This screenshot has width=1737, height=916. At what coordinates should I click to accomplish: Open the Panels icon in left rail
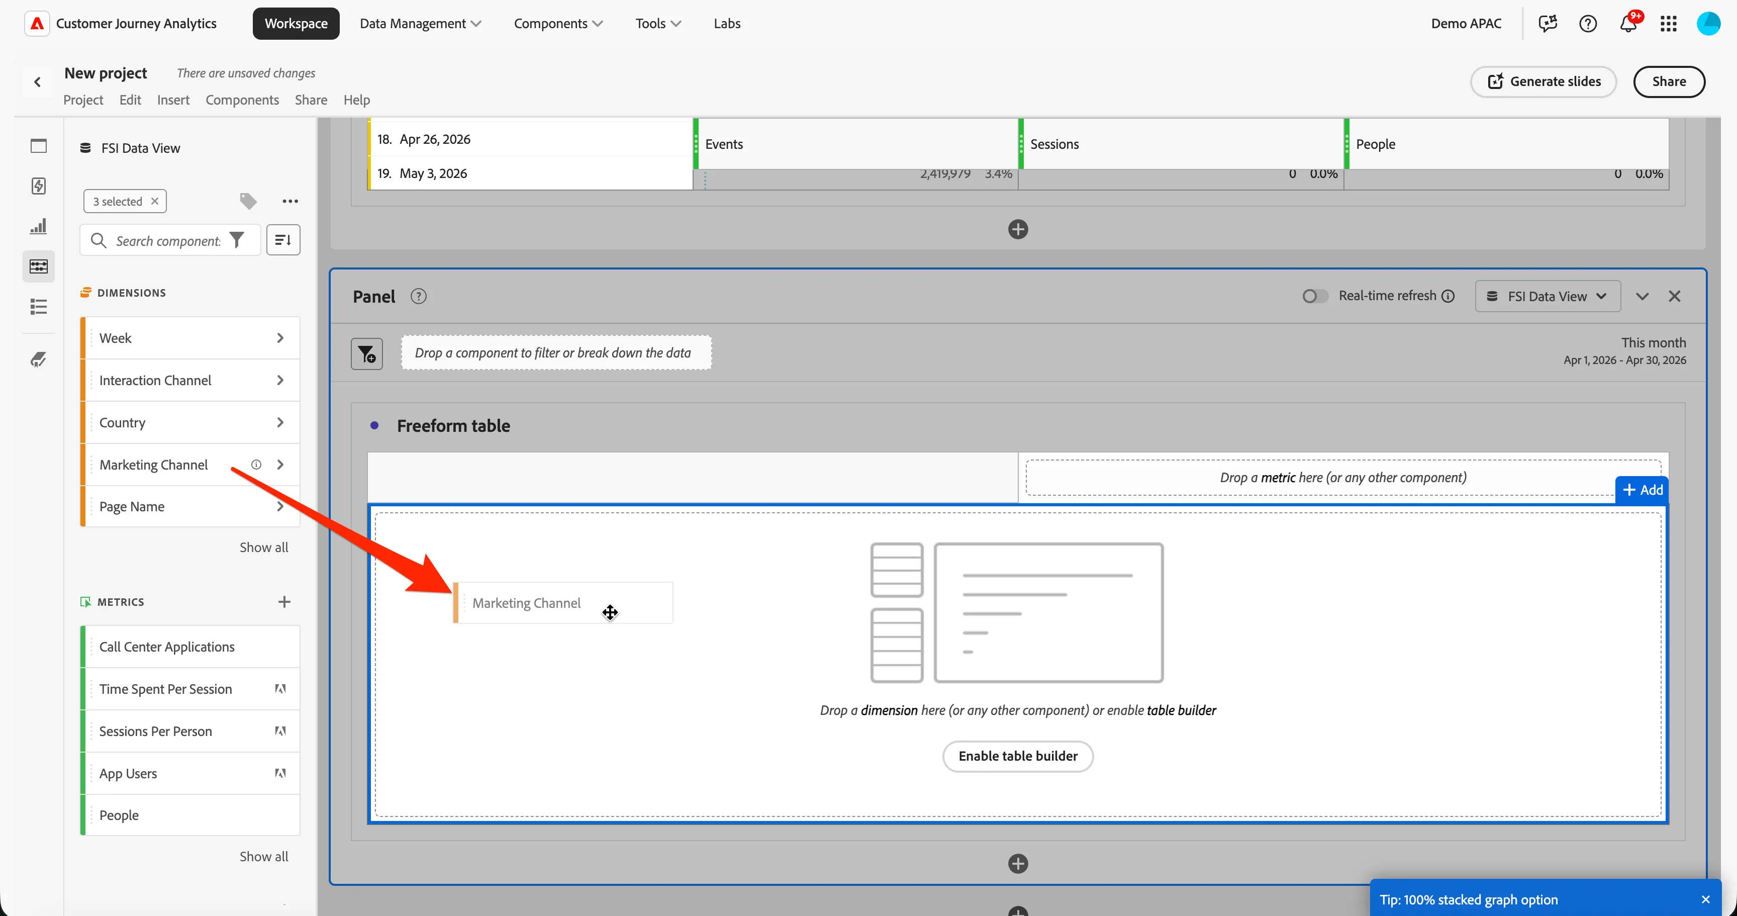[38, 146]
